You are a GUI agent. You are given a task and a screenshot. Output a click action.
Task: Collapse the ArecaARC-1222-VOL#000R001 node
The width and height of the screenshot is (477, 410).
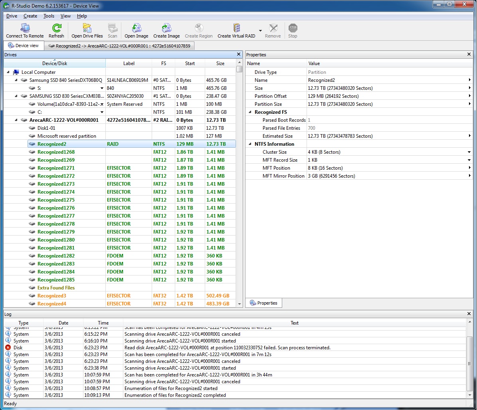16,120
